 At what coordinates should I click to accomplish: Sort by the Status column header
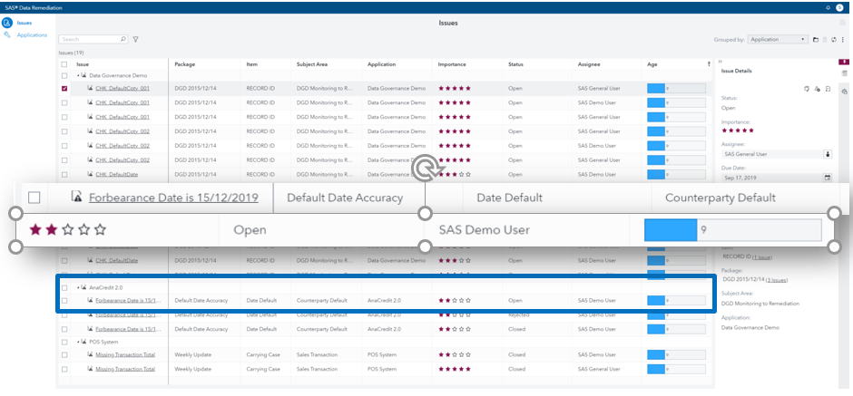(515, 64)
